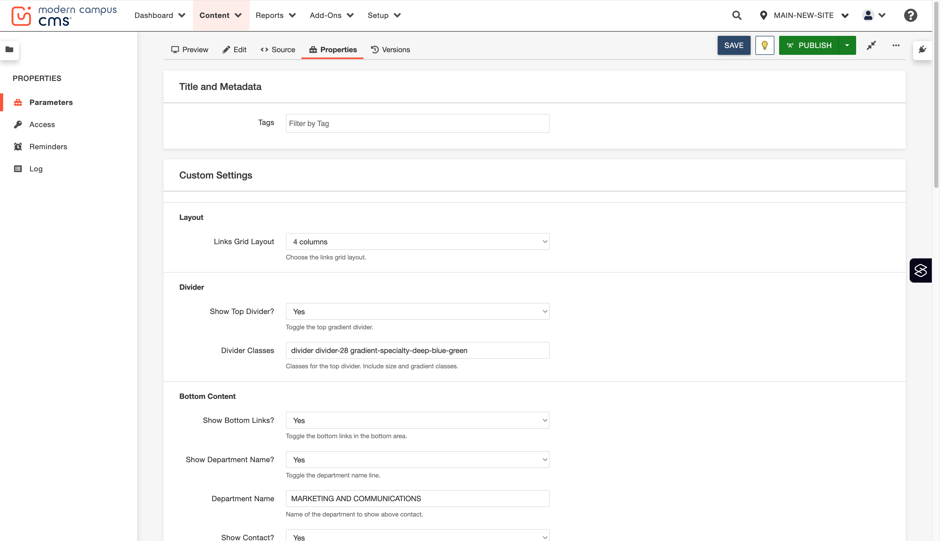Click the green PUBLISH button
This screenshot has height=541, width=940.
[809, 45]
